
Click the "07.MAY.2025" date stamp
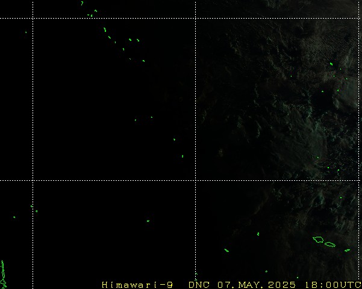coord(257,285)
